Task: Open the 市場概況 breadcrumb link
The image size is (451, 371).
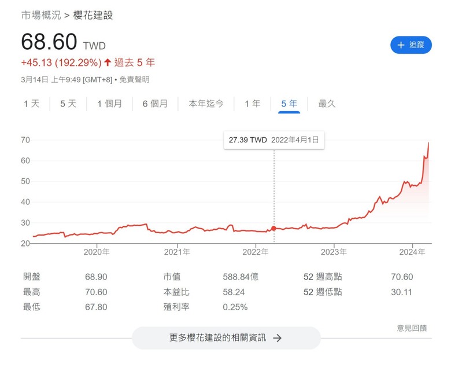Action: tap(41, 15)
